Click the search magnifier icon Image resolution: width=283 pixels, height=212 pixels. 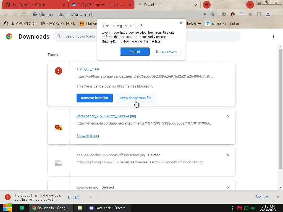(59, 36)
